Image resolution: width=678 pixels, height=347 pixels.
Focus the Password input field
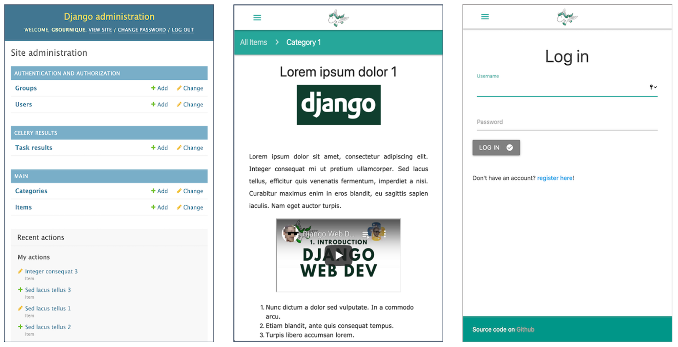567,122
